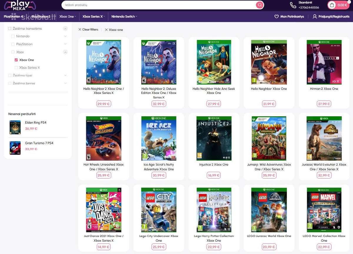
Task: Click the product search field
Action: [x=159, y=5]
